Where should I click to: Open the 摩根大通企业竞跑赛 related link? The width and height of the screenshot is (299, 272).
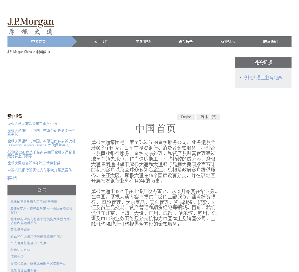(263, 78)
